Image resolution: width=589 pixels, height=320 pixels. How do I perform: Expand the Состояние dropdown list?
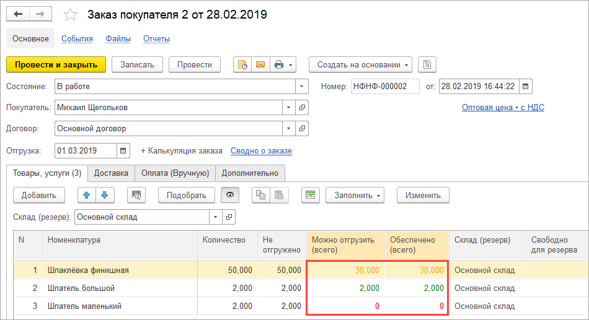(301, 86)
